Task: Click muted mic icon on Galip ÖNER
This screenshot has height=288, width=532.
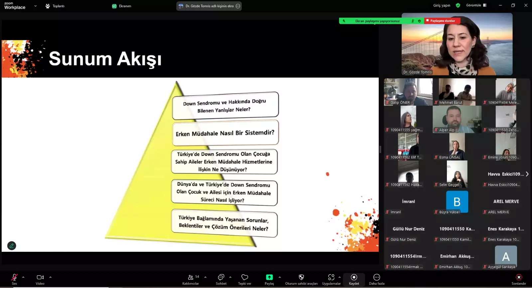Action: [387, 102]
